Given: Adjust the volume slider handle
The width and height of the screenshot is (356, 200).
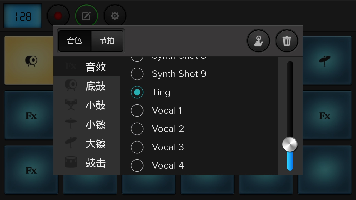Looking at the screenshot, I should pos(290,144).
